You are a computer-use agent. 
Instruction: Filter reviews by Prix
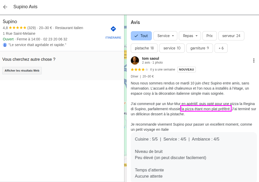point(210,36)
